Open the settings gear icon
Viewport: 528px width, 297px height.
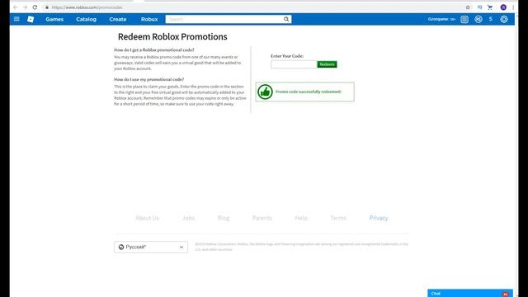click(504, 19)
